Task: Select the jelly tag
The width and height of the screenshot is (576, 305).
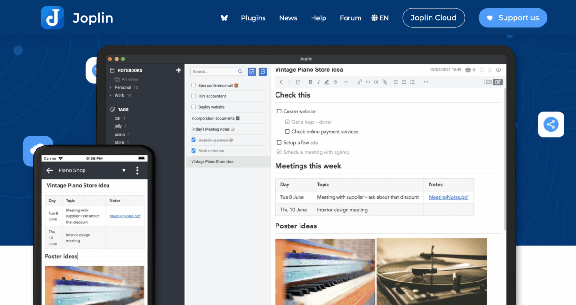Action: coord(118,126)
